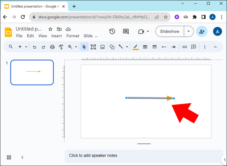227x166 pixels.
Task: Show the side panel chevron
Action: 224,159
